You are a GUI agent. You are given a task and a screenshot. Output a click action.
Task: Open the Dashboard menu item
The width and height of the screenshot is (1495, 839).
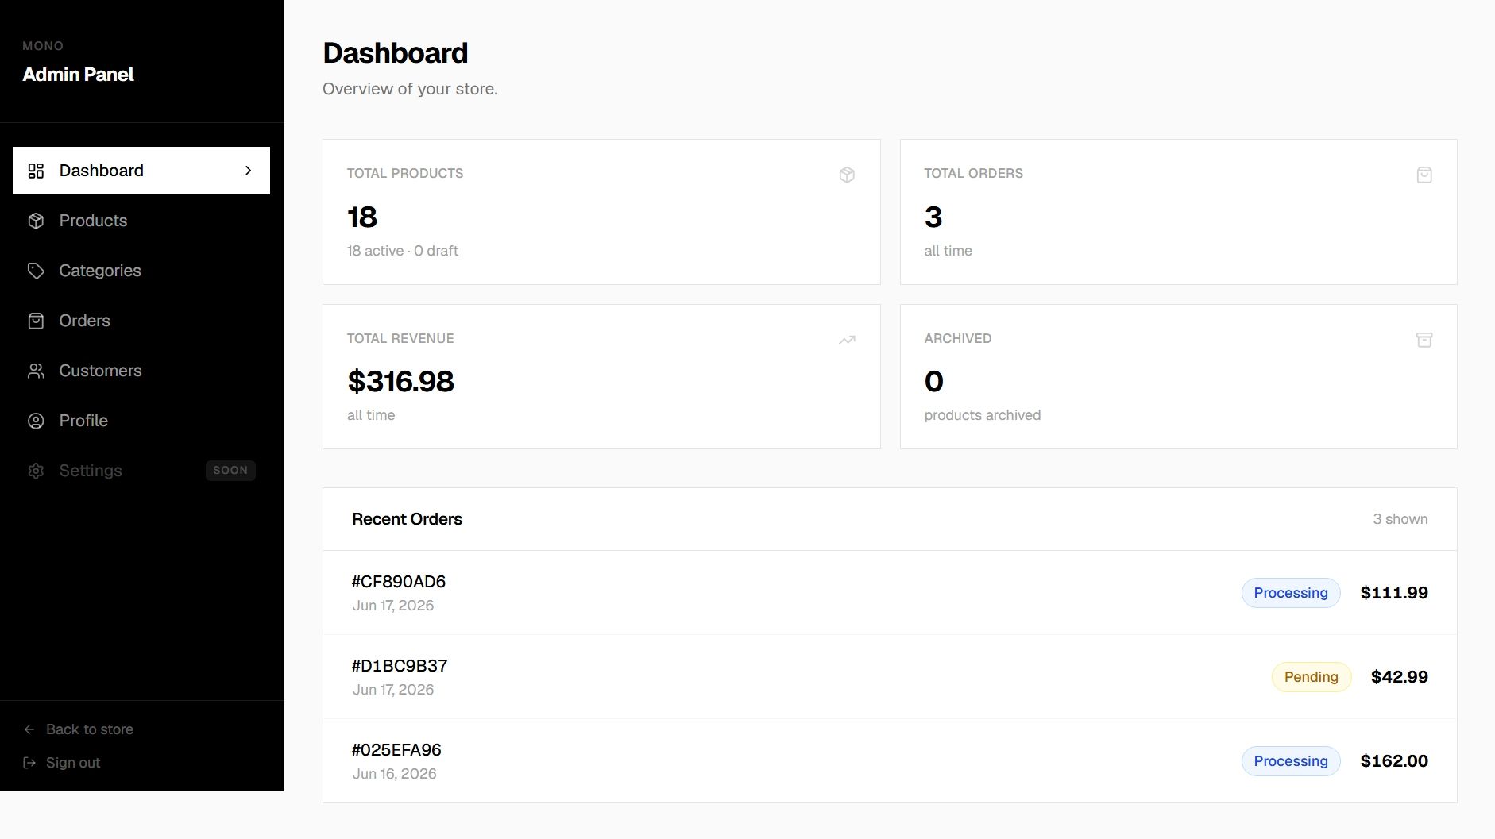141,171
